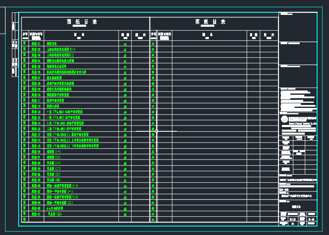Click the 剖面图 (一) drawing name
329x235 pixels.
[53, 151]
